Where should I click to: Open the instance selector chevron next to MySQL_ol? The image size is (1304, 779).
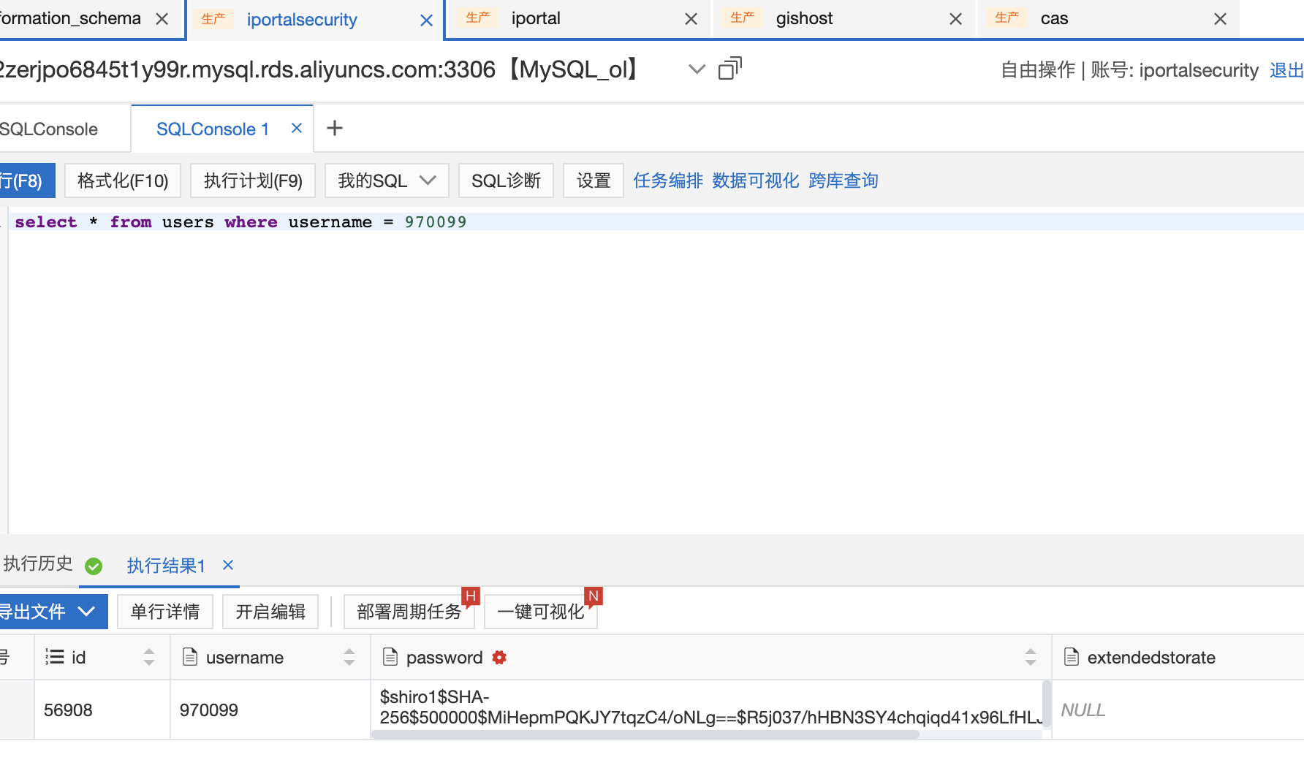click(x=696, y=68)
